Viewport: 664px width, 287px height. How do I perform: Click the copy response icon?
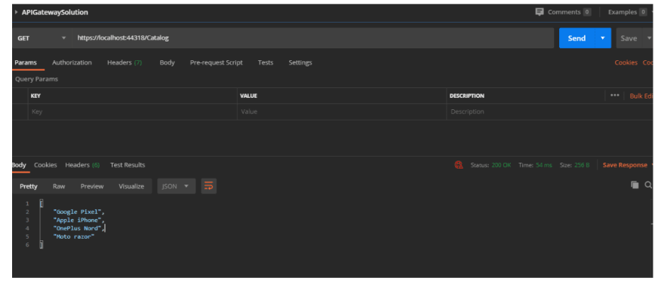pyautogui.click(x=635, y=185)
